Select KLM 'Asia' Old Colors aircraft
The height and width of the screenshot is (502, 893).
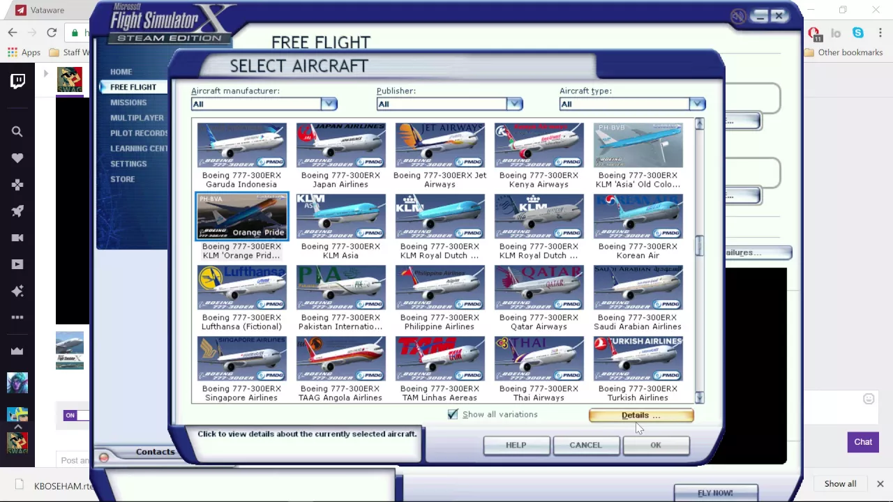click(x=638, y=146)
